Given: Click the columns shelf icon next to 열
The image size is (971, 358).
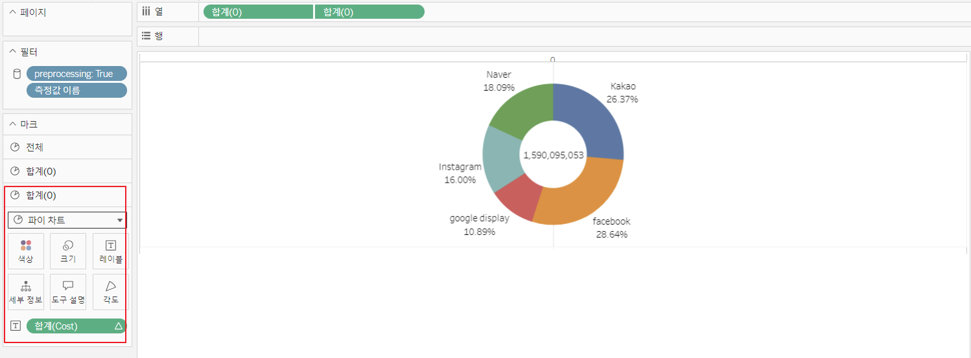Looking at the screenshot, I should (x=146, y=12).
